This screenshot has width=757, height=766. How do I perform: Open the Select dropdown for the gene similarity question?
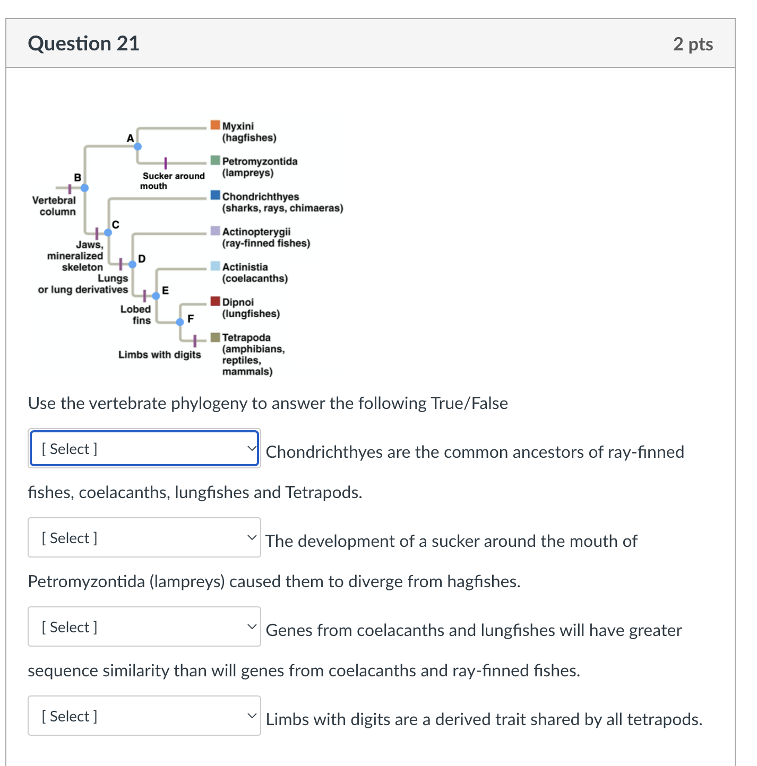coord(144,626)
